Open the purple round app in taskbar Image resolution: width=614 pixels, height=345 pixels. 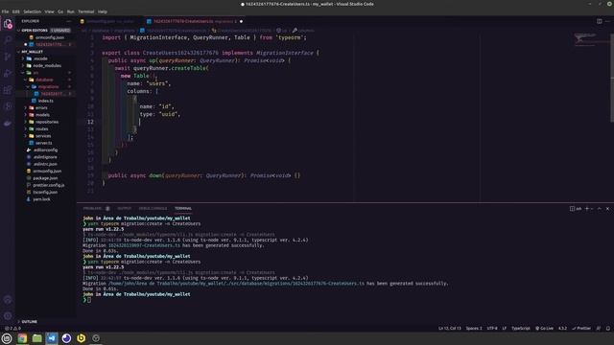coord(66,338)
